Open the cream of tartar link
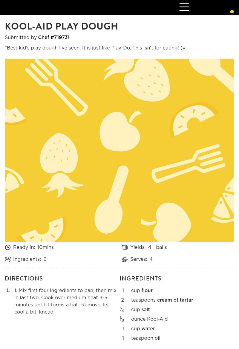239x349 pixels. [175, 300]
